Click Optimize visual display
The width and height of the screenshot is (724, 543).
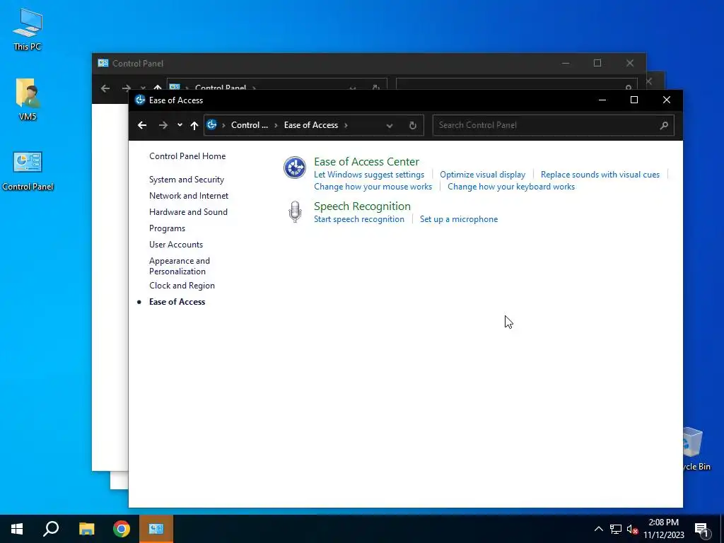pyautogui.click(x=482, y=175)
